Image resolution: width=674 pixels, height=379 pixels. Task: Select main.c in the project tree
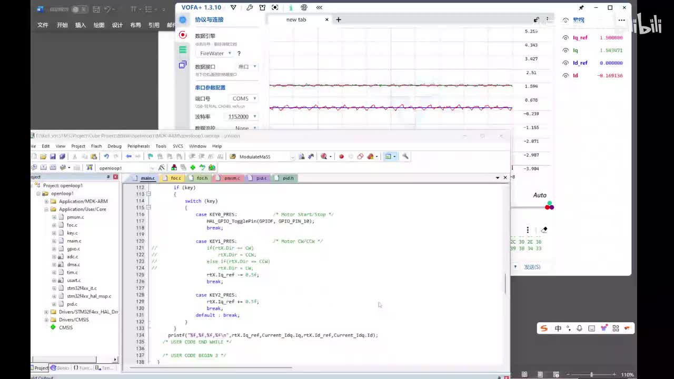74,241
